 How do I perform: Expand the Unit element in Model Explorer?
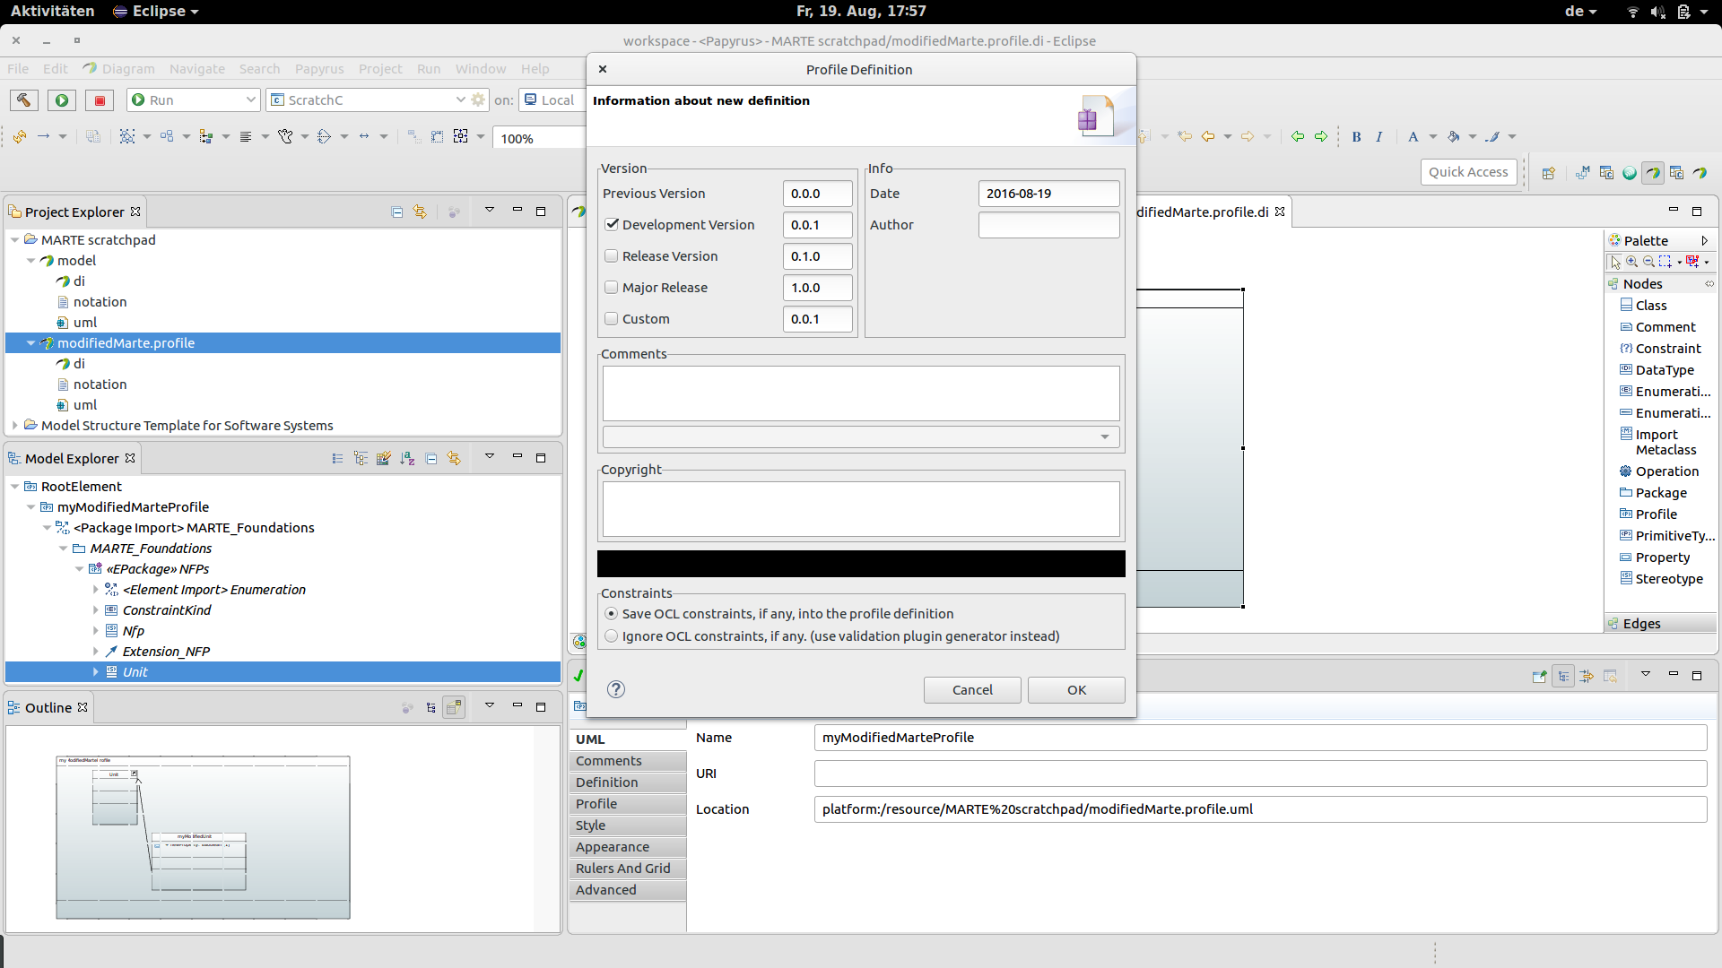click(x=96, y=672)
